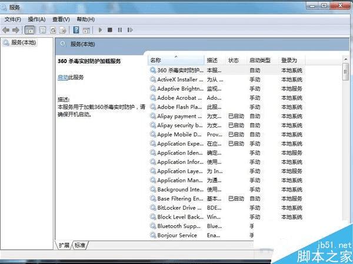Click the Stop Service square icon
This screenshot has height=264, width=353.
tap(110, 30)
